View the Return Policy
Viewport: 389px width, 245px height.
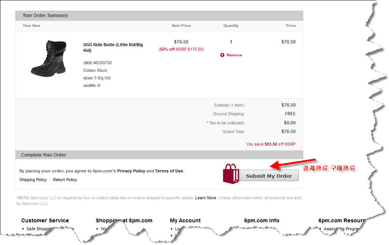pos(65,180)
